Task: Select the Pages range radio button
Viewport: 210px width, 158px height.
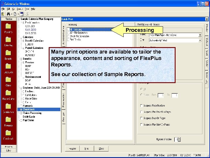Action: pos(141,95)
